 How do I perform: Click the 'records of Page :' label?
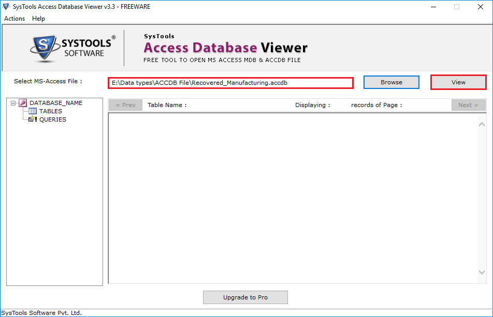tap(376, 105)
